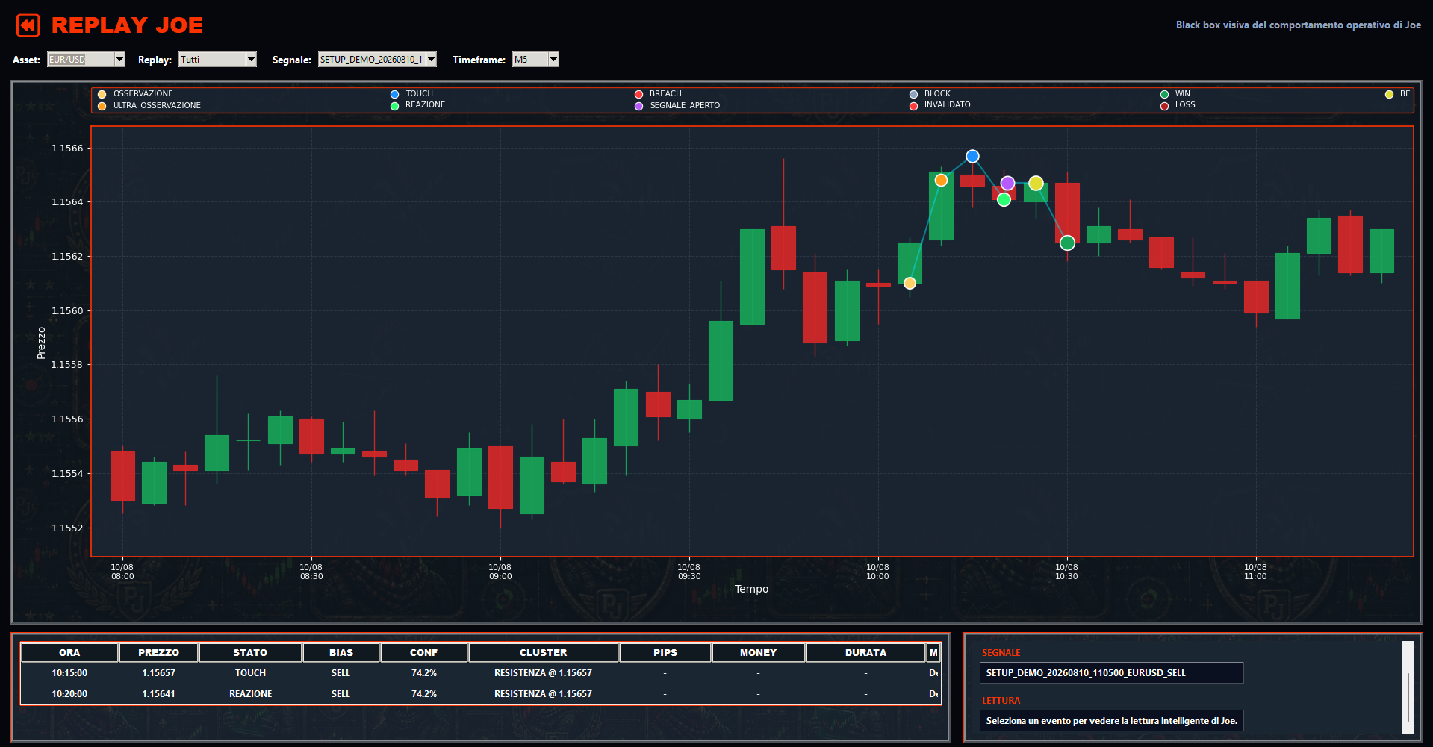Viewport: 1433px width, 747px height.
Task: Click the REPLAY JOE title
Action: 127,25
